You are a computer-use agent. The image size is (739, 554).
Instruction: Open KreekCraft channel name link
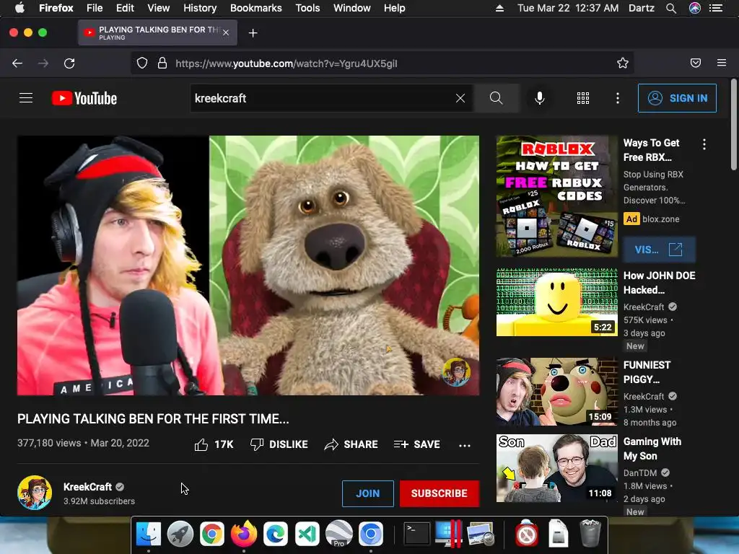87,487
